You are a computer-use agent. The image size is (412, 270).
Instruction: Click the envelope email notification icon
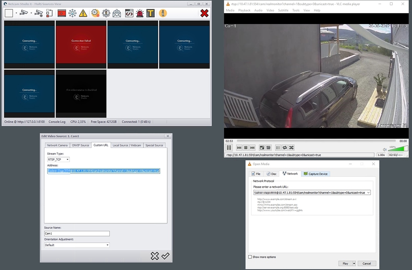tap(117, 13)
